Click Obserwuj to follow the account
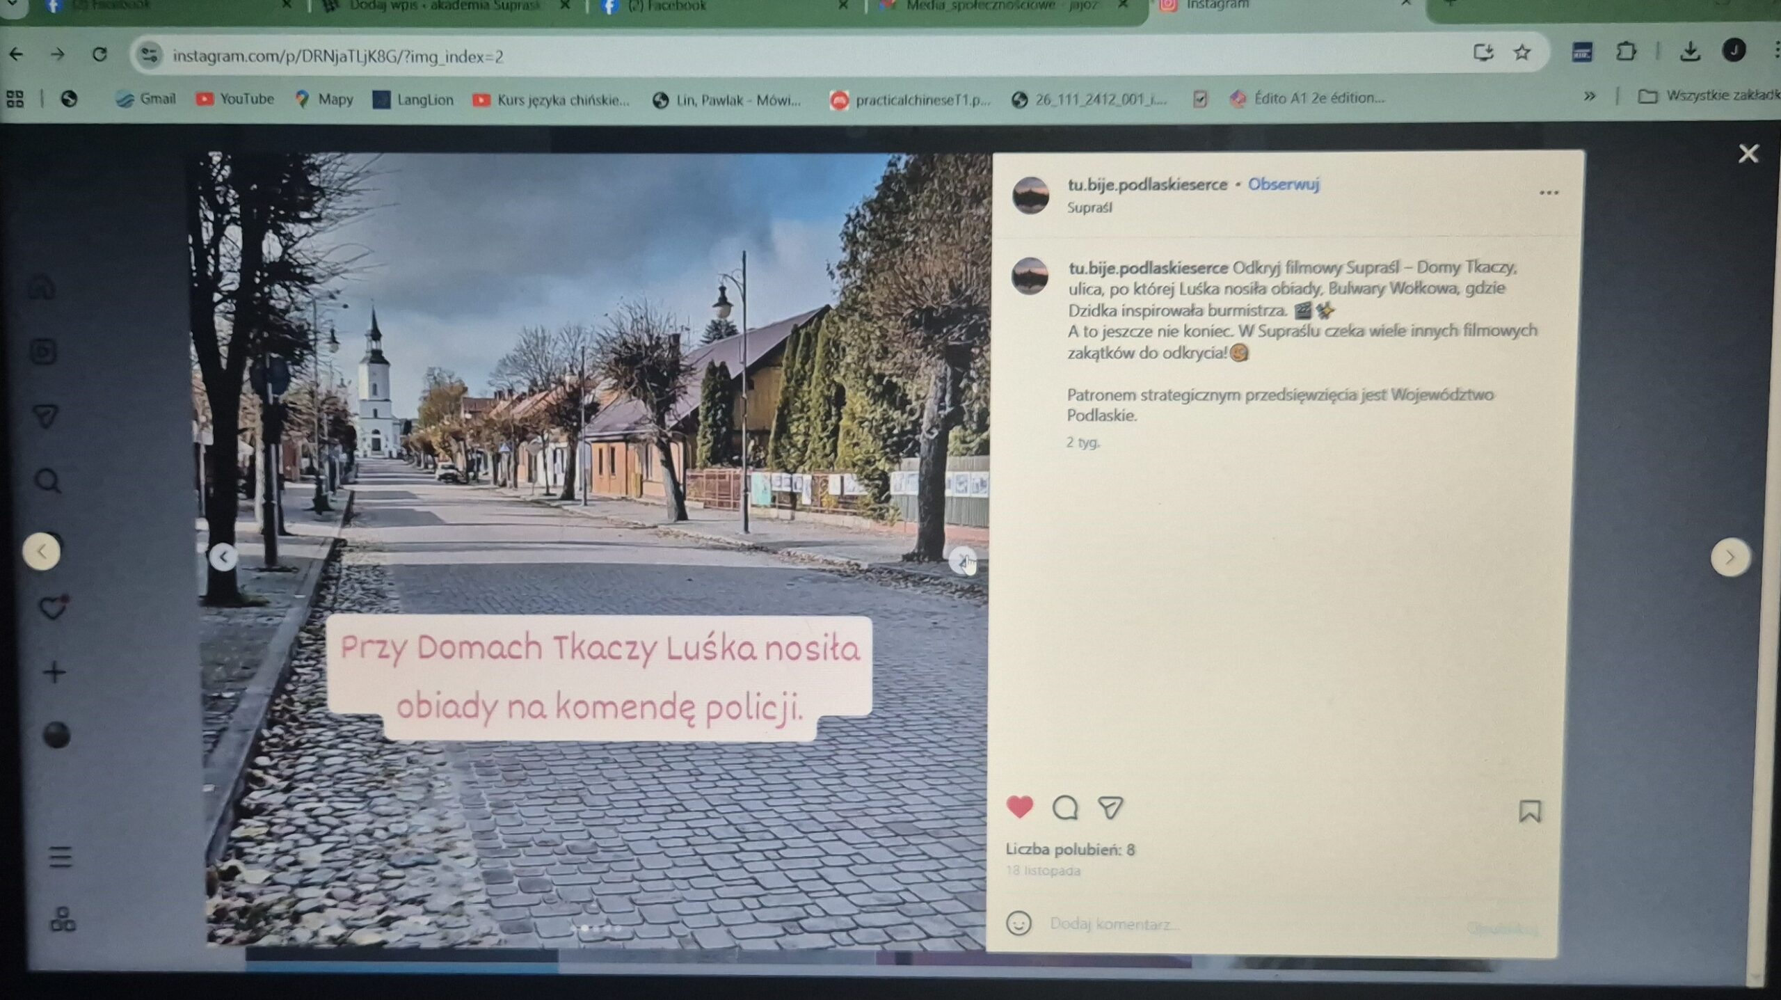Screen dimensions: 1781x1000 1283,184
